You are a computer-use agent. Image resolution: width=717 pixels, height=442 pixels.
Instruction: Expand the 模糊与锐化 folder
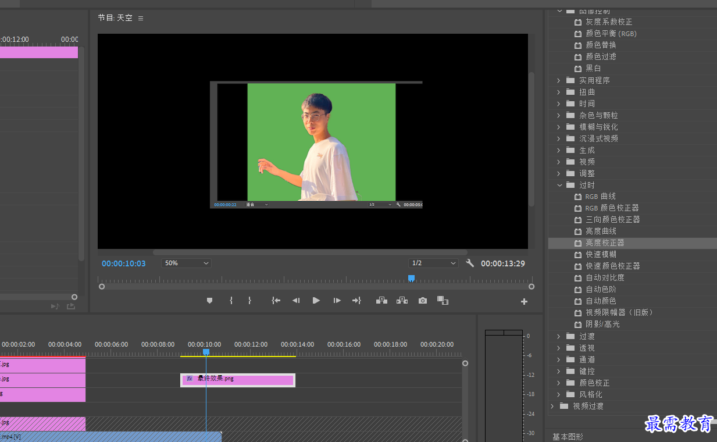tap(559, 127)
